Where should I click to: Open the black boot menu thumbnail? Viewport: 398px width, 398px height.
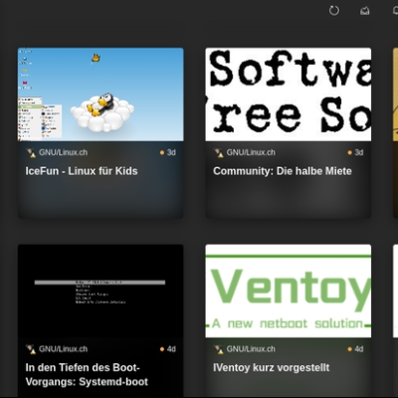[x=100, y=292]
